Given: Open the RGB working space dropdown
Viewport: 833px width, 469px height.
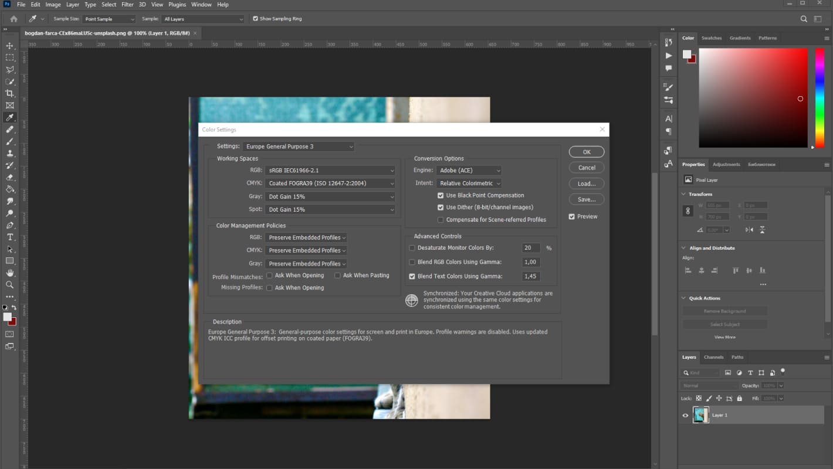Looking at the screenshot, I should tap(330, 169).
